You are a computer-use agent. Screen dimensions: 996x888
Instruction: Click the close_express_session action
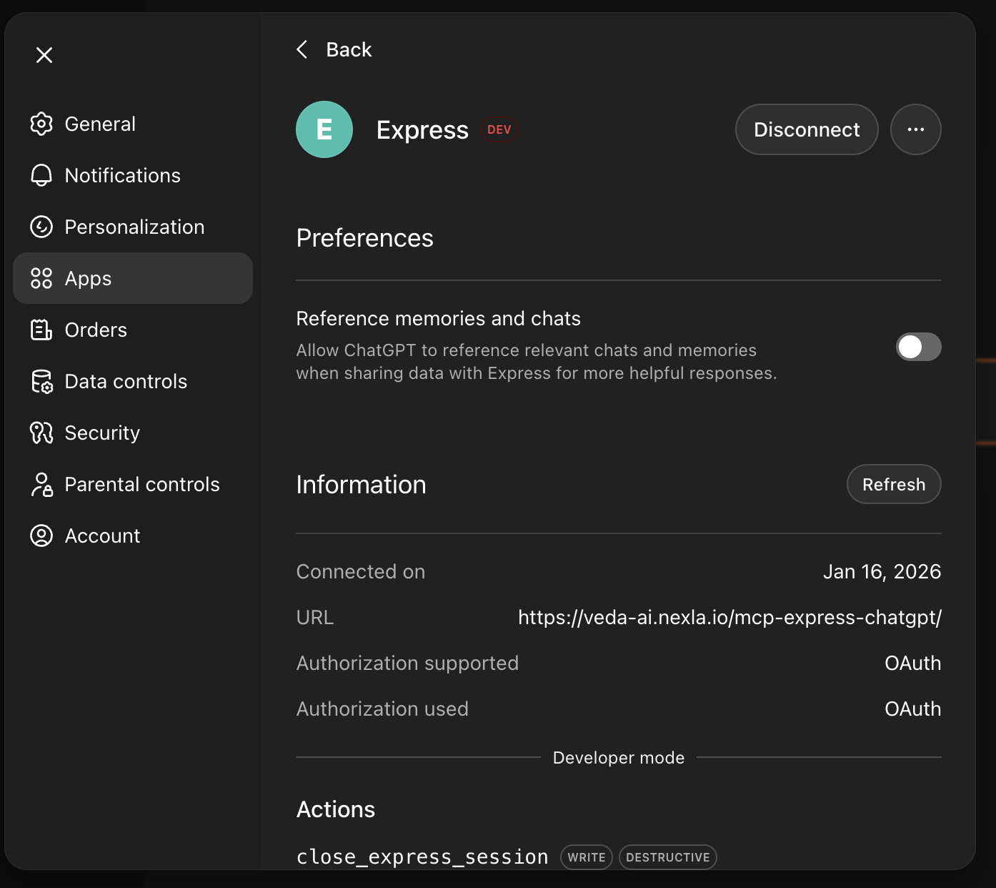click(x=422, y=857)
